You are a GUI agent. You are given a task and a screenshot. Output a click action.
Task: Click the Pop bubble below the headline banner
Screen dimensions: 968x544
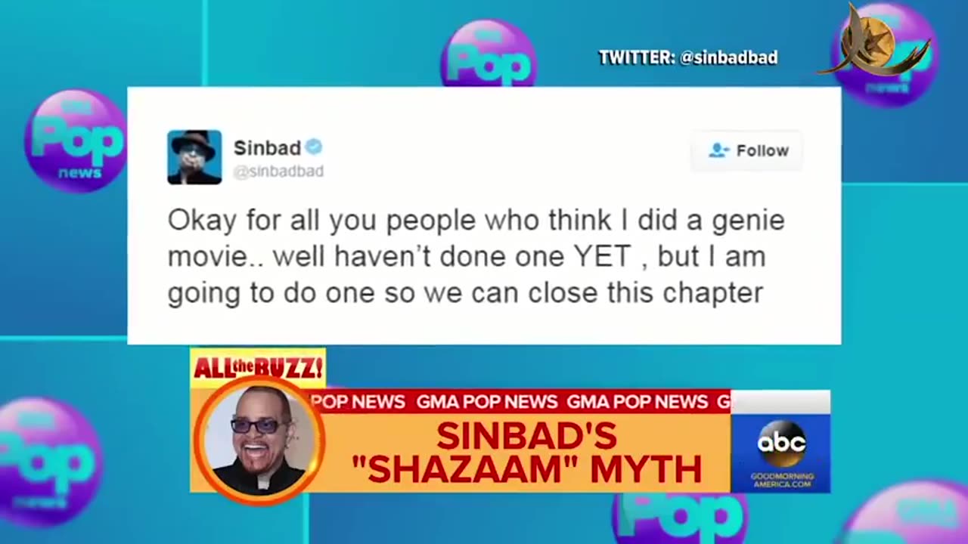(679, 517)
